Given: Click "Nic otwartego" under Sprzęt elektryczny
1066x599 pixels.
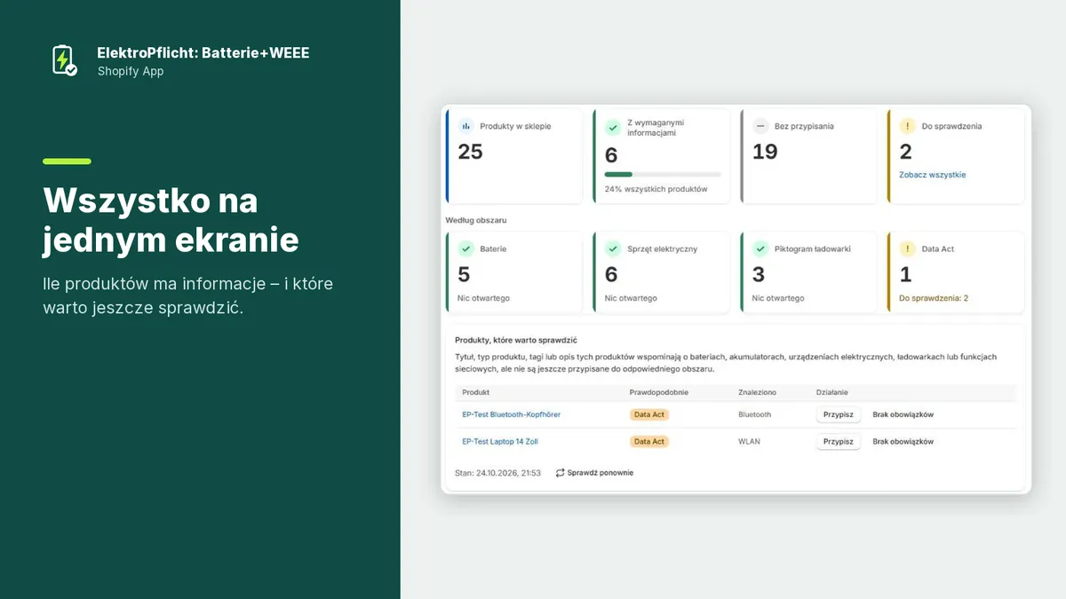Looking at the screenshot, I should tap(631, 298).
